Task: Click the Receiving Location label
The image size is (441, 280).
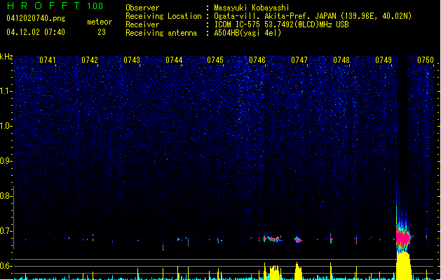Action: (x=163, y=16)
